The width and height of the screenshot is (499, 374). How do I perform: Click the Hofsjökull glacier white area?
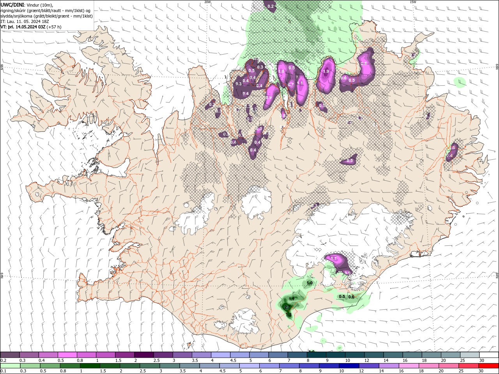(256, 203)
